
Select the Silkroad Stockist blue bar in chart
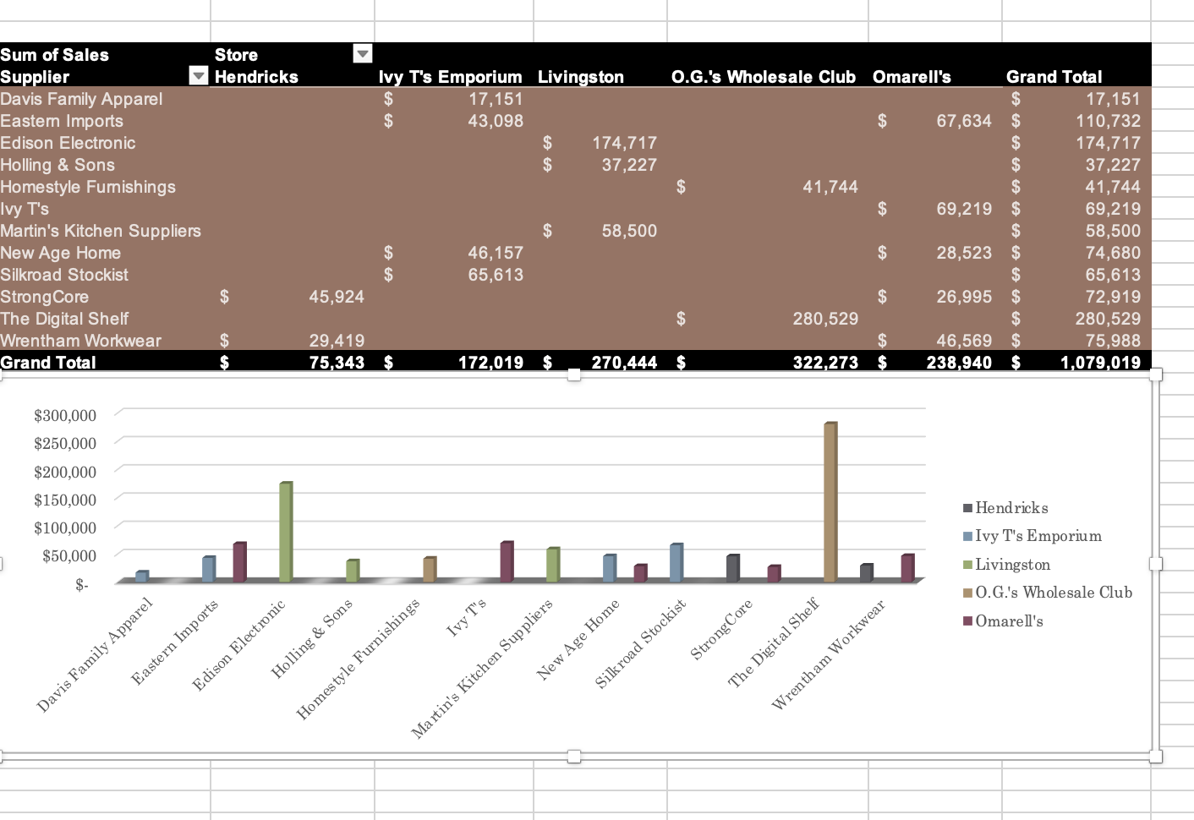[676, 563]
